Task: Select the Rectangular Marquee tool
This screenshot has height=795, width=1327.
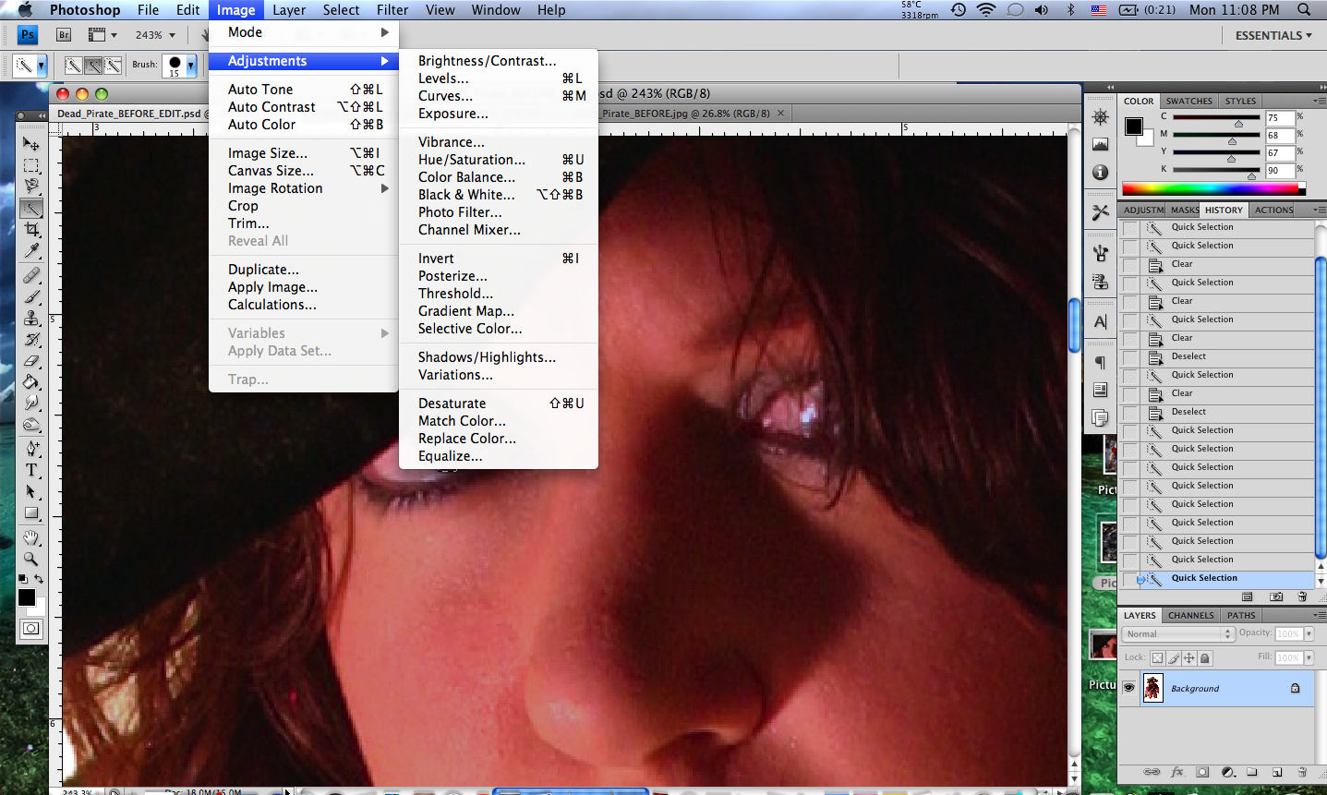Action: click(31, 165)
